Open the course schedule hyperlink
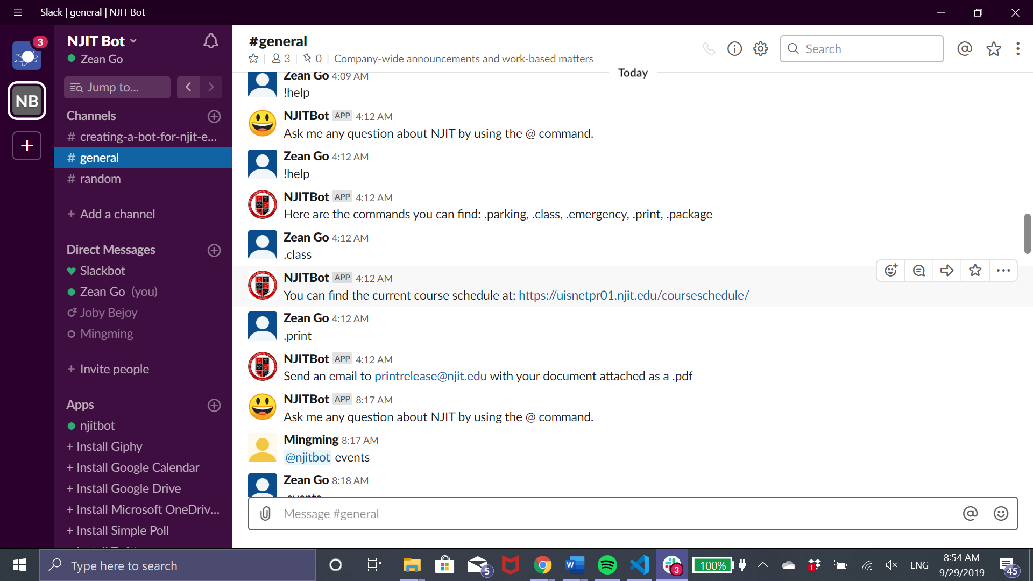1033x581 pixels. (x=633, y=295)
